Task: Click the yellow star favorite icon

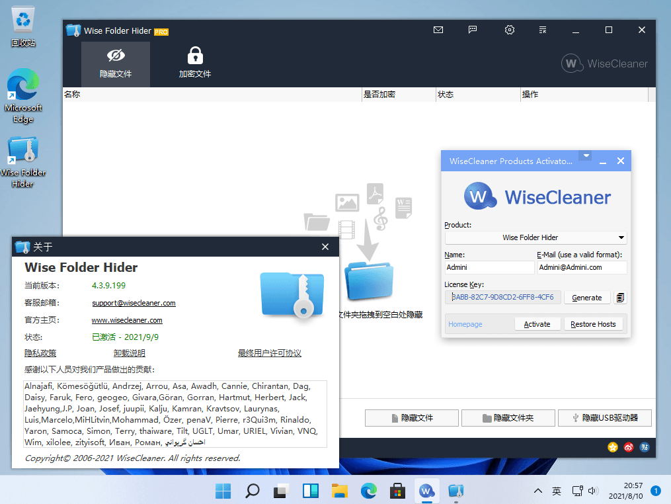Action: click(613, 448)
